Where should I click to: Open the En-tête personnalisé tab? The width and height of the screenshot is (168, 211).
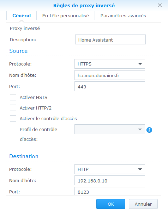[66, 16]
